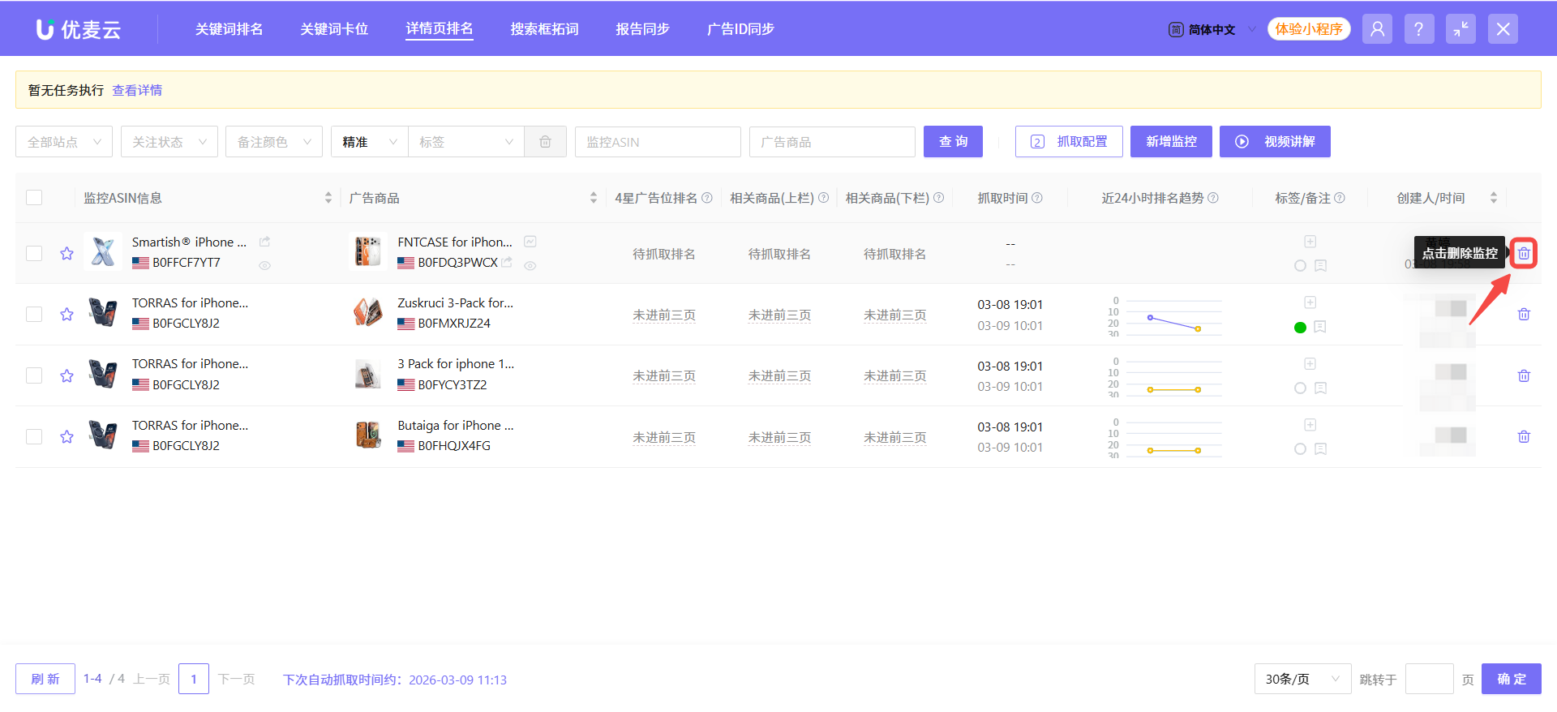
Task: Expand the 全部站点 site dropdown
Action: pyautogui.click(x=64, y=142)
